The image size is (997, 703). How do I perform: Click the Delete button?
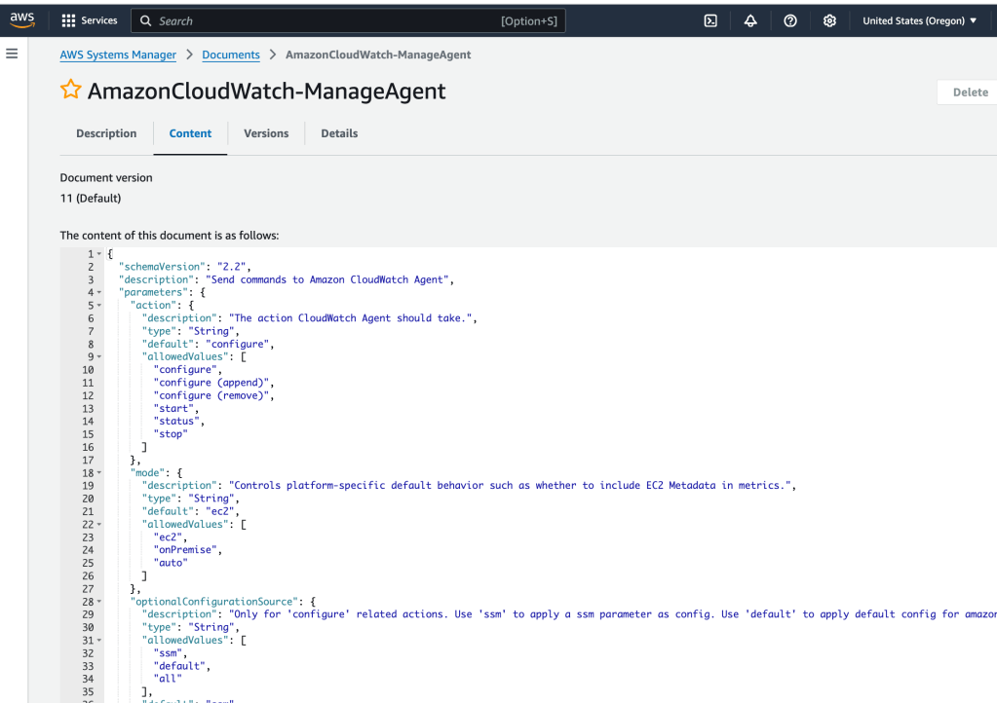(x=969, y=92)
